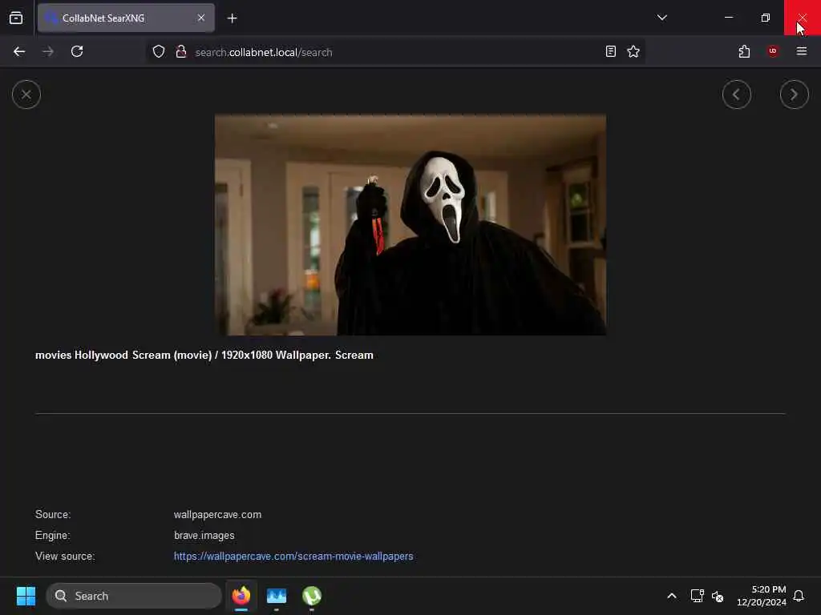
Task: Click the browser forward arrow
Action: click(47, 51)
